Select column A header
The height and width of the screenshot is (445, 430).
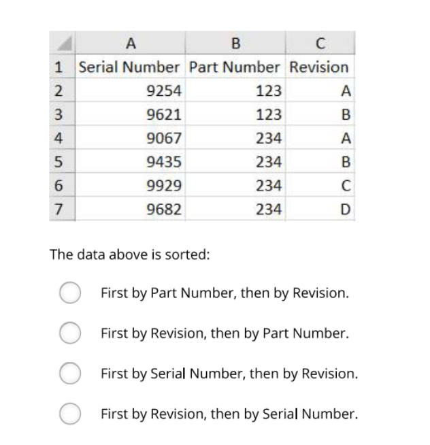pos(130,44)
